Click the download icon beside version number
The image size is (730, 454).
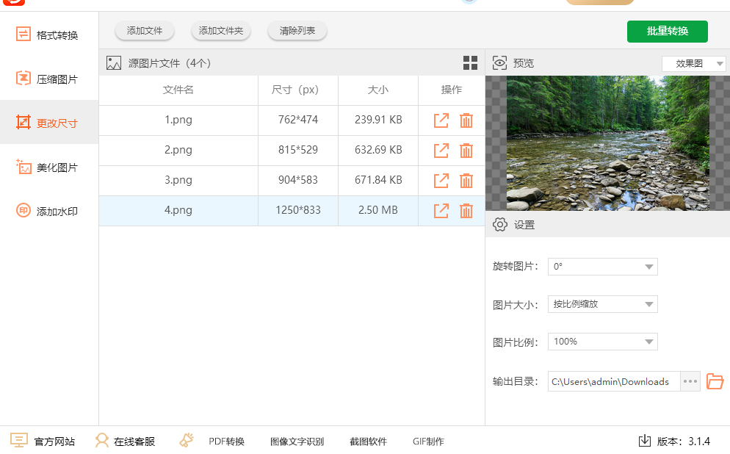tap(644, 441)
